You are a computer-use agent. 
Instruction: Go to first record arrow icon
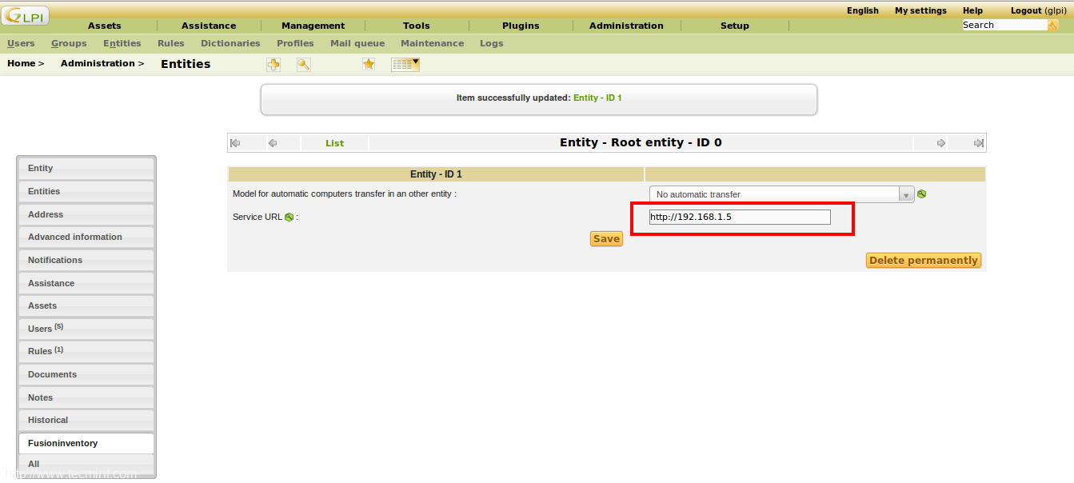[x=235, y=143]
